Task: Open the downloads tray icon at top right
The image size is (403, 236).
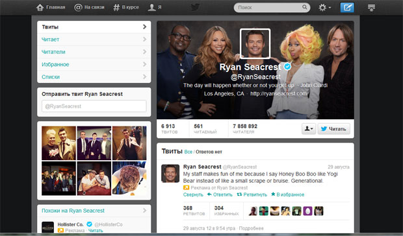Action: 371,8
